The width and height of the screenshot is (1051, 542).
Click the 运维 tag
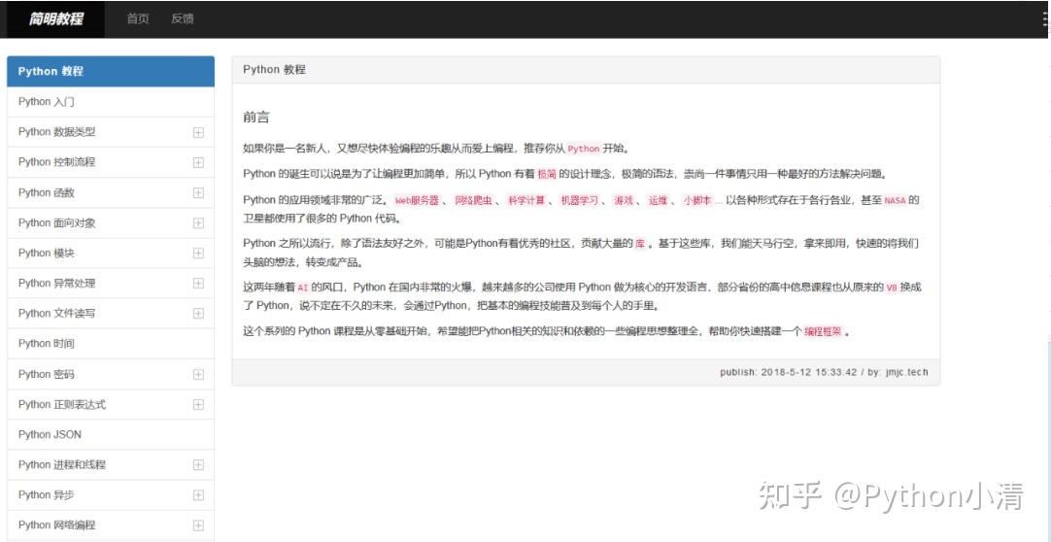[659, 200]
